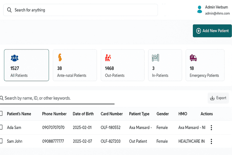Switch to the Out-Patients card
Image resolution: width=232 pixels, height=155 pixels.
[120, 65]
